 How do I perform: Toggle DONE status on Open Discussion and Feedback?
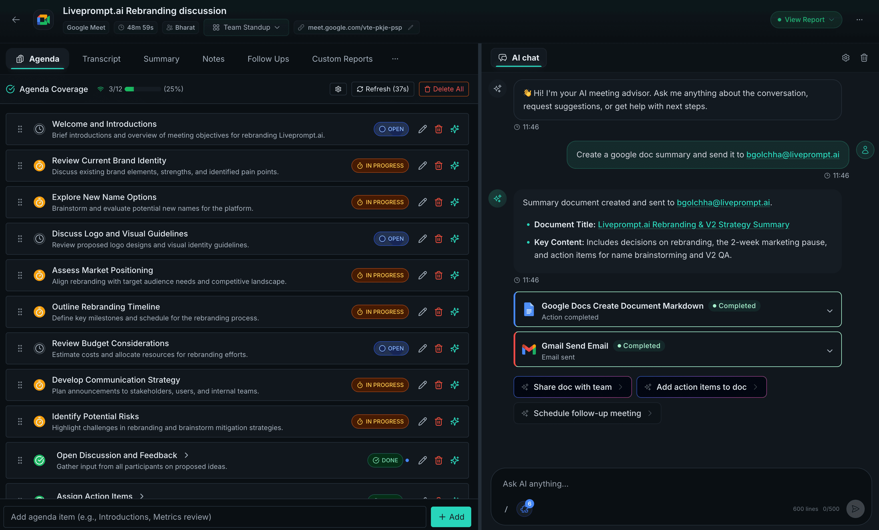click(386, 460)
